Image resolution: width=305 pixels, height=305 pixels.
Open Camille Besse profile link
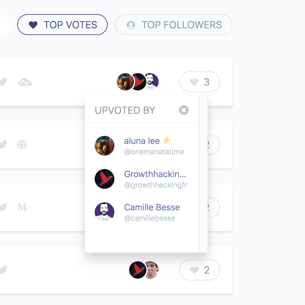point(152,207)
